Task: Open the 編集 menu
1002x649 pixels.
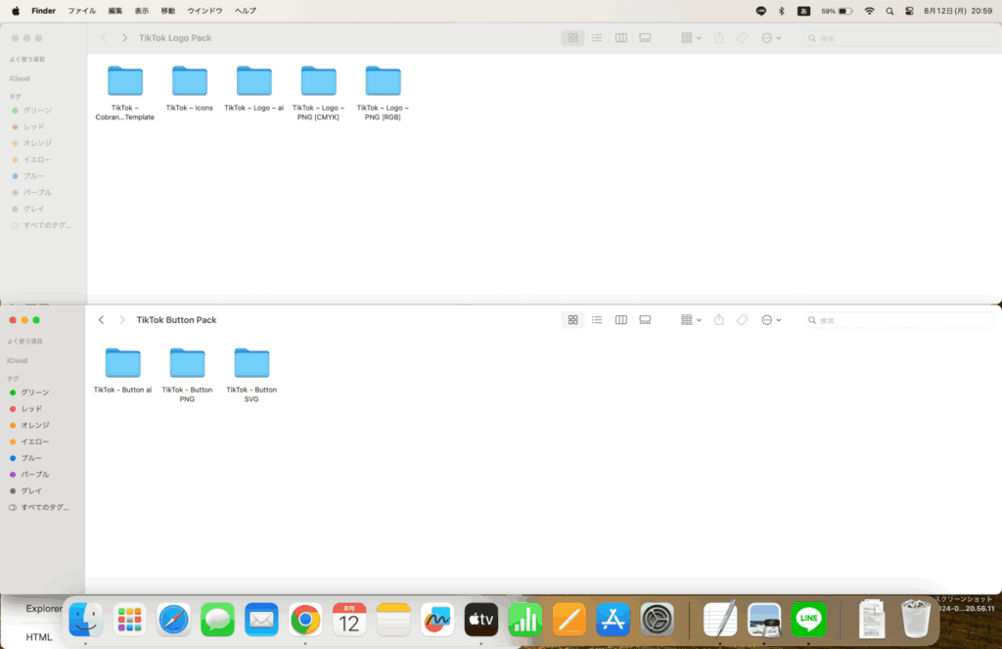Action: 115,11
